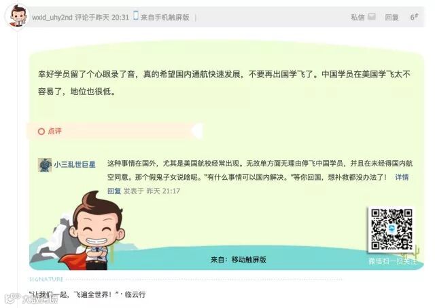Open wxid_uhy2nd username link
The width and height of the screenshot is (435, 308).
coord(52,18)
